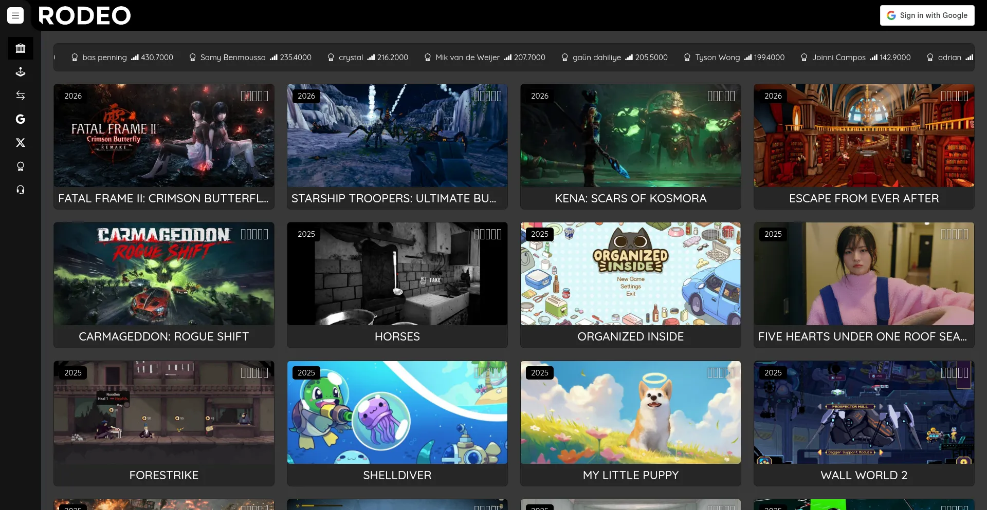Open the WALL WORLD 2 title
Image resolution: width=987 pixels, height=510 pixels.
864,475
